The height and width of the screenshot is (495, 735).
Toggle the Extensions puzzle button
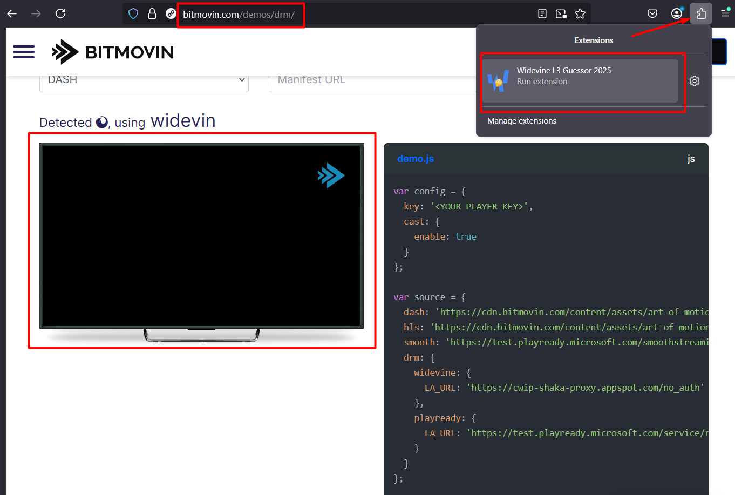point(701,13)
